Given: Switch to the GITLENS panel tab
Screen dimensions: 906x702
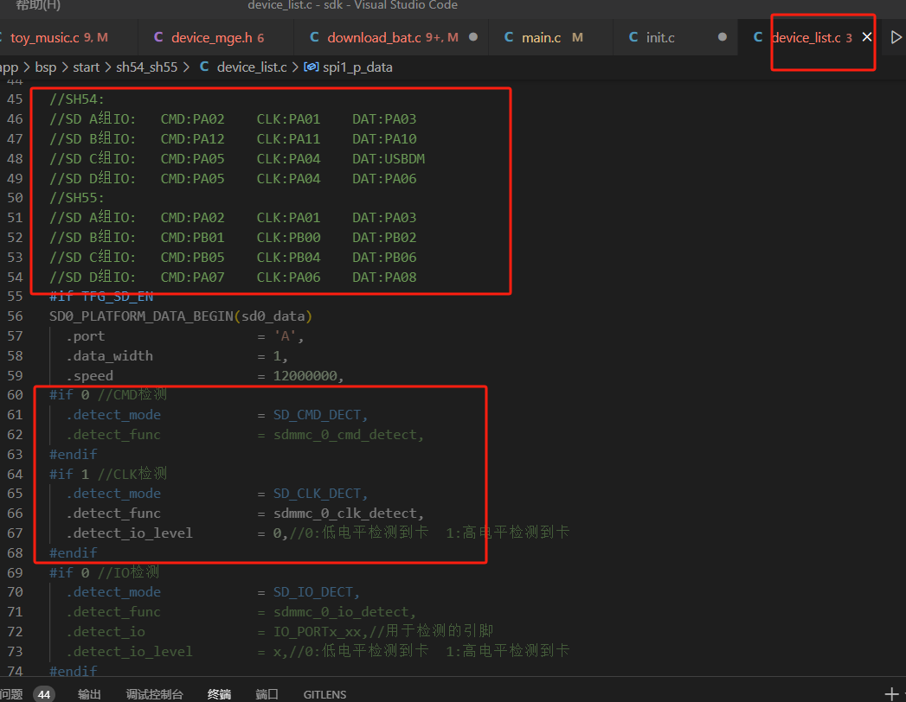Looking at the screenshot, I should point(324,694).
